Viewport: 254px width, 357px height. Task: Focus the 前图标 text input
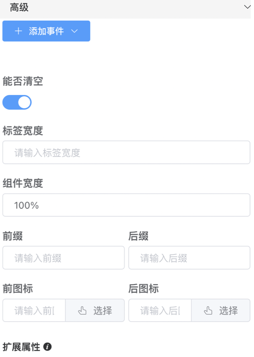click(x=34, y=311)
